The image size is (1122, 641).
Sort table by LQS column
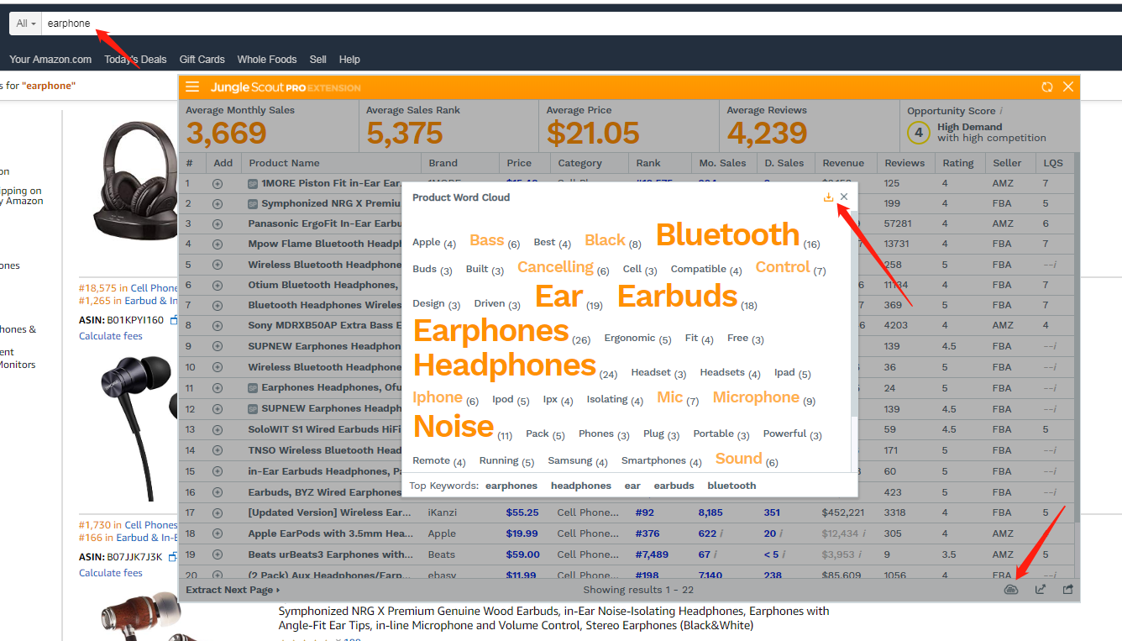[1052, 163]
